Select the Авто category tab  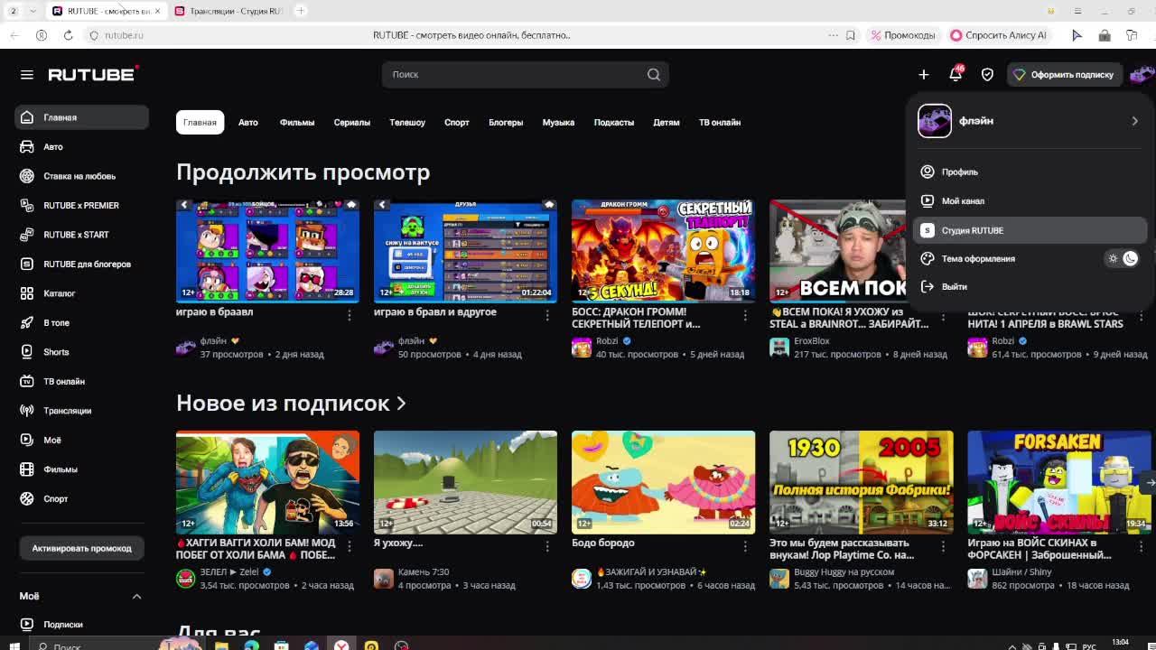(247, 122)
